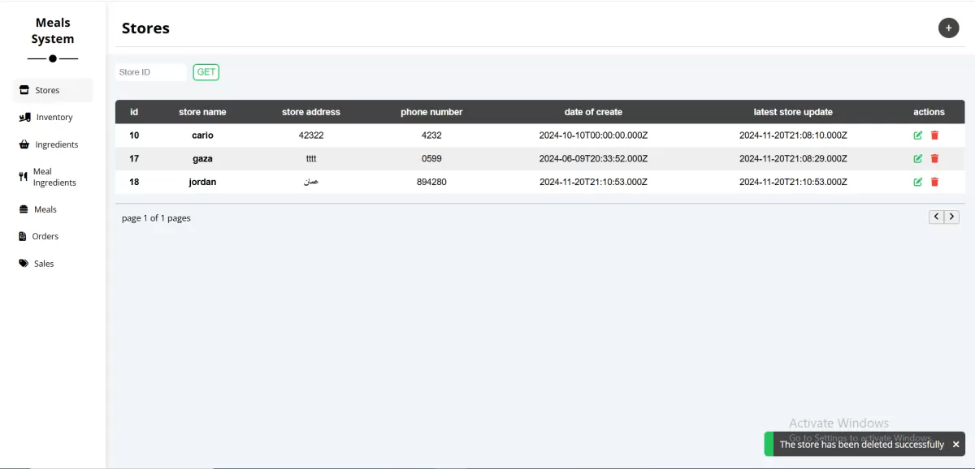Open the Stores menu label
This screenshot has width=975, height=469.
coord(47,90)
